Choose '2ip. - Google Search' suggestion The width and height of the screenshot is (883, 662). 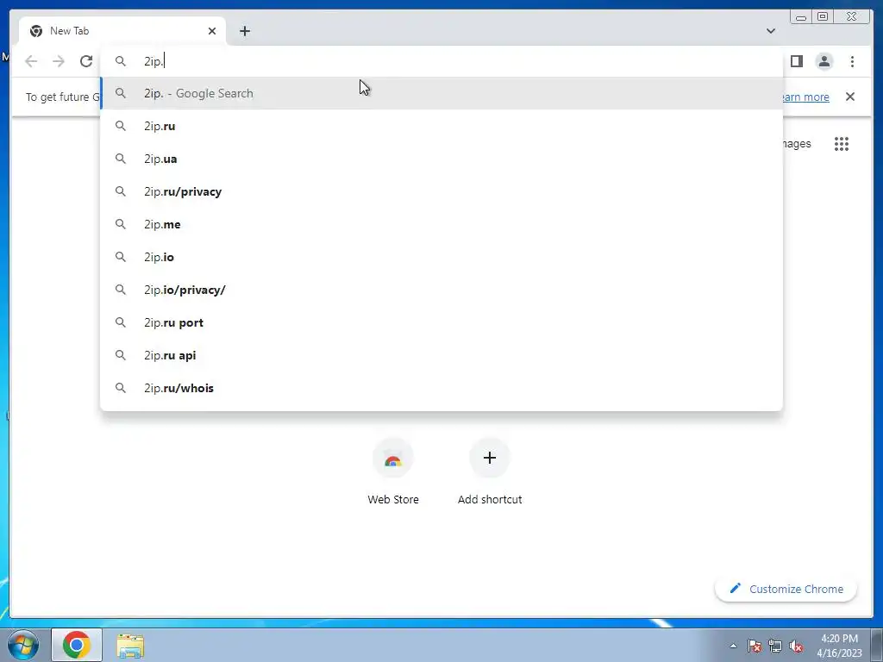click(x=441, y=93)
